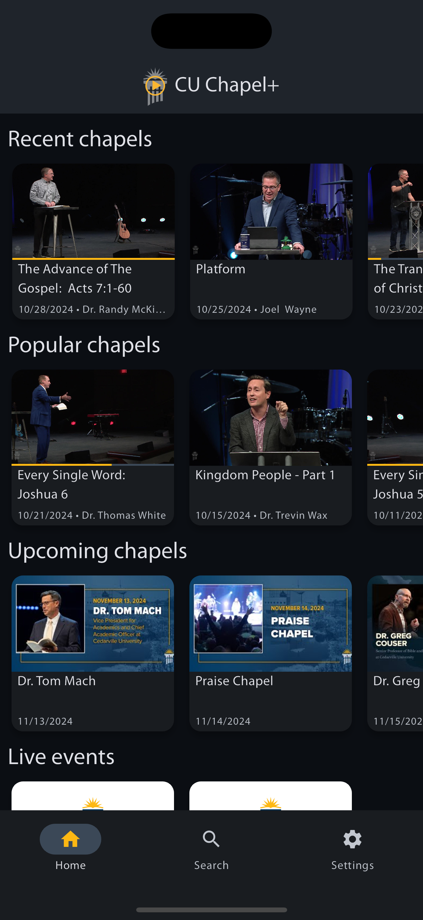Select 'Dr. Tom Mach' card title
423x920 pixels.
(x=57, y=681)
